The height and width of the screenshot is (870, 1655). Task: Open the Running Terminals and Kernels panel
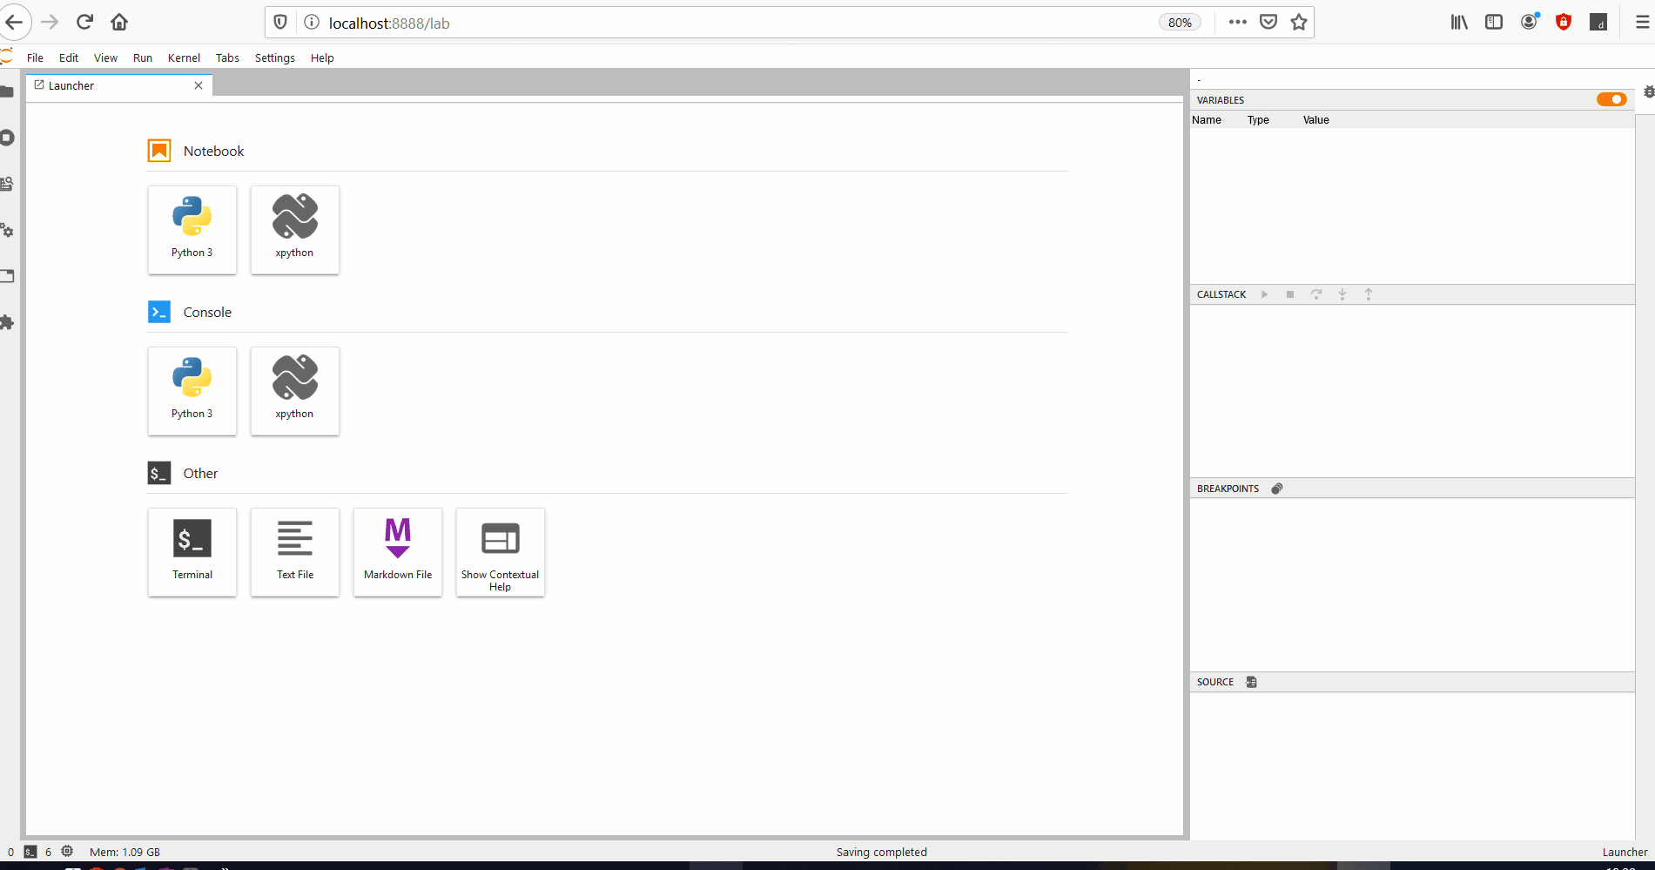(x=8, y=137)
